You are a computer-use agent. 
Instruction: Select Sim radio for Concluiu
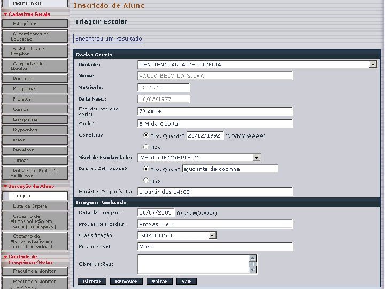click(x=146, y=135)
